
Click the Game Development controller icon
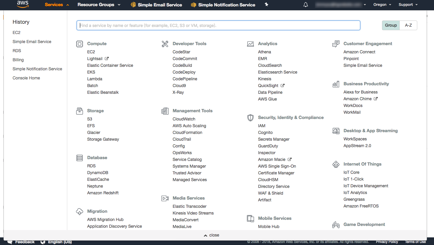pos(336,225)
